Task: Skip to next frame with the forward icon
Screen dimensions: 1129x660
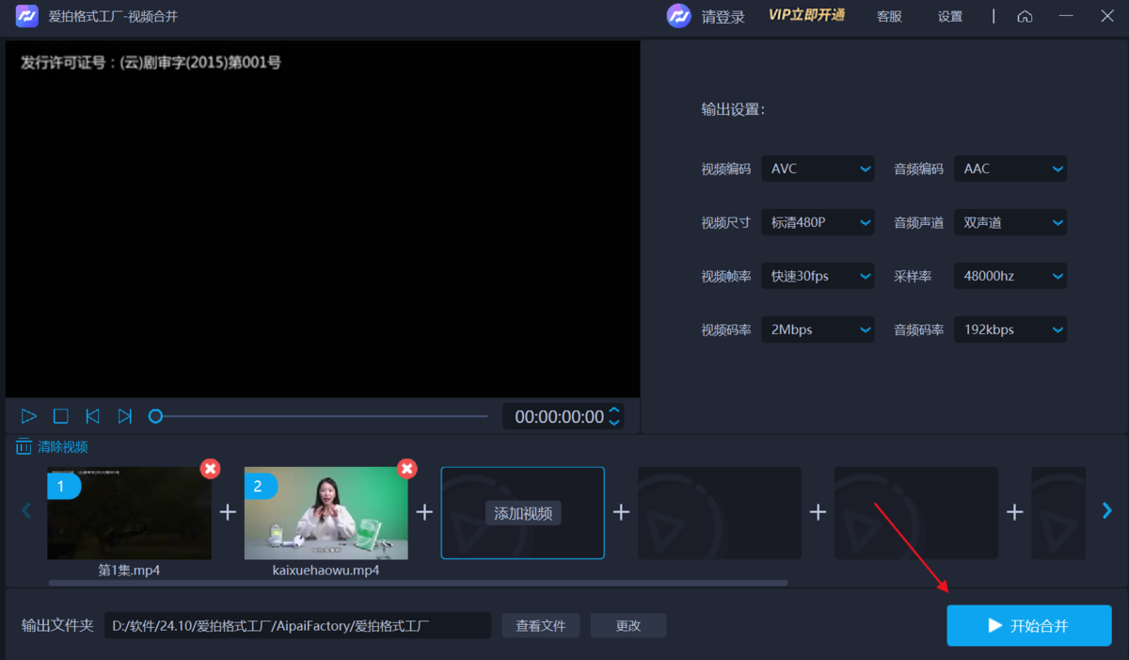Action: (125, 415)
